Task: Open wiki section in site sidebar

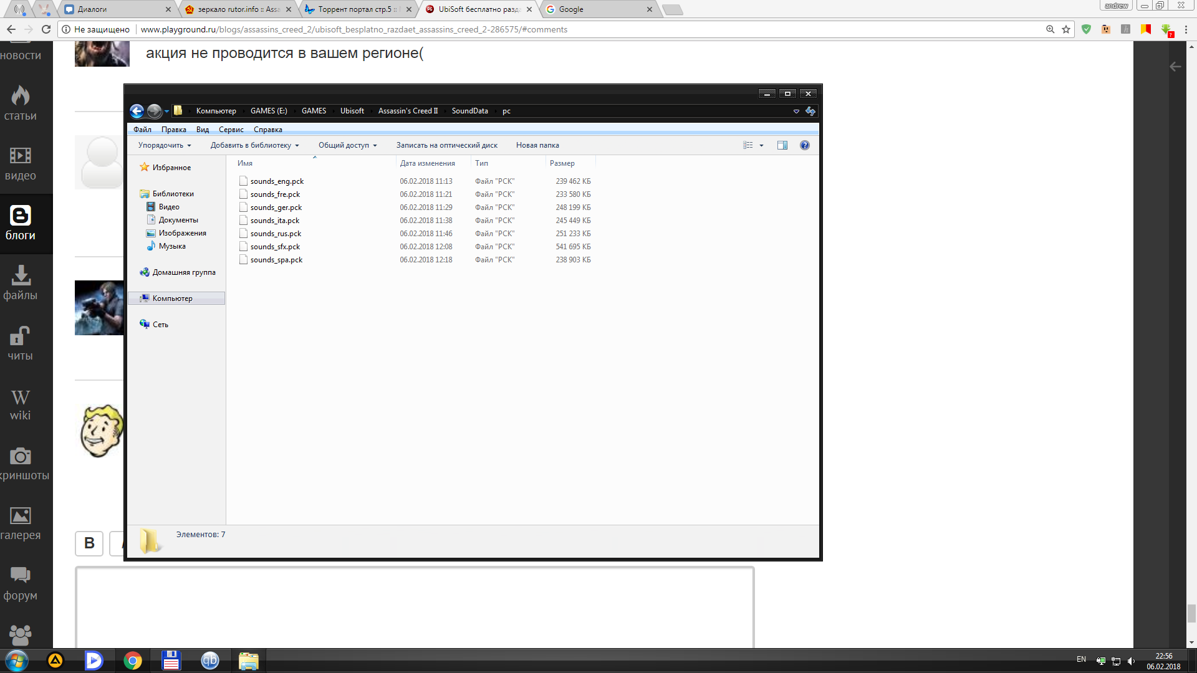Action: (x=21, y=404)
